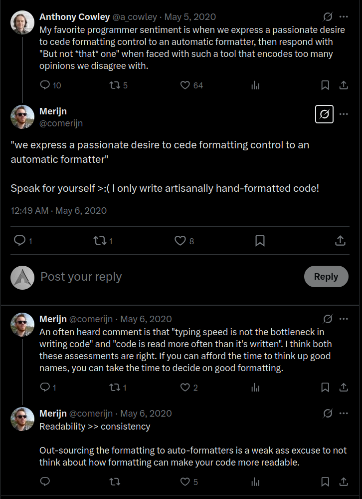The height and width of the screenshot is (499, 362).
Task: Repost Anthony Cowley's formatter tweet
Action: [114, 85]
